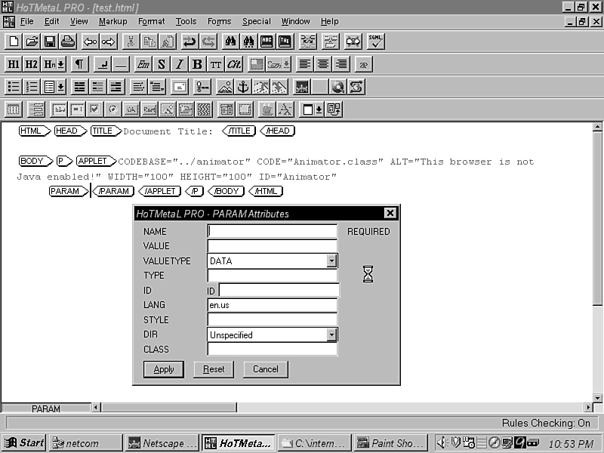Select the PARAM start tag
The height and width of the screenshot is (453, 604).
[x=68, y=191]
